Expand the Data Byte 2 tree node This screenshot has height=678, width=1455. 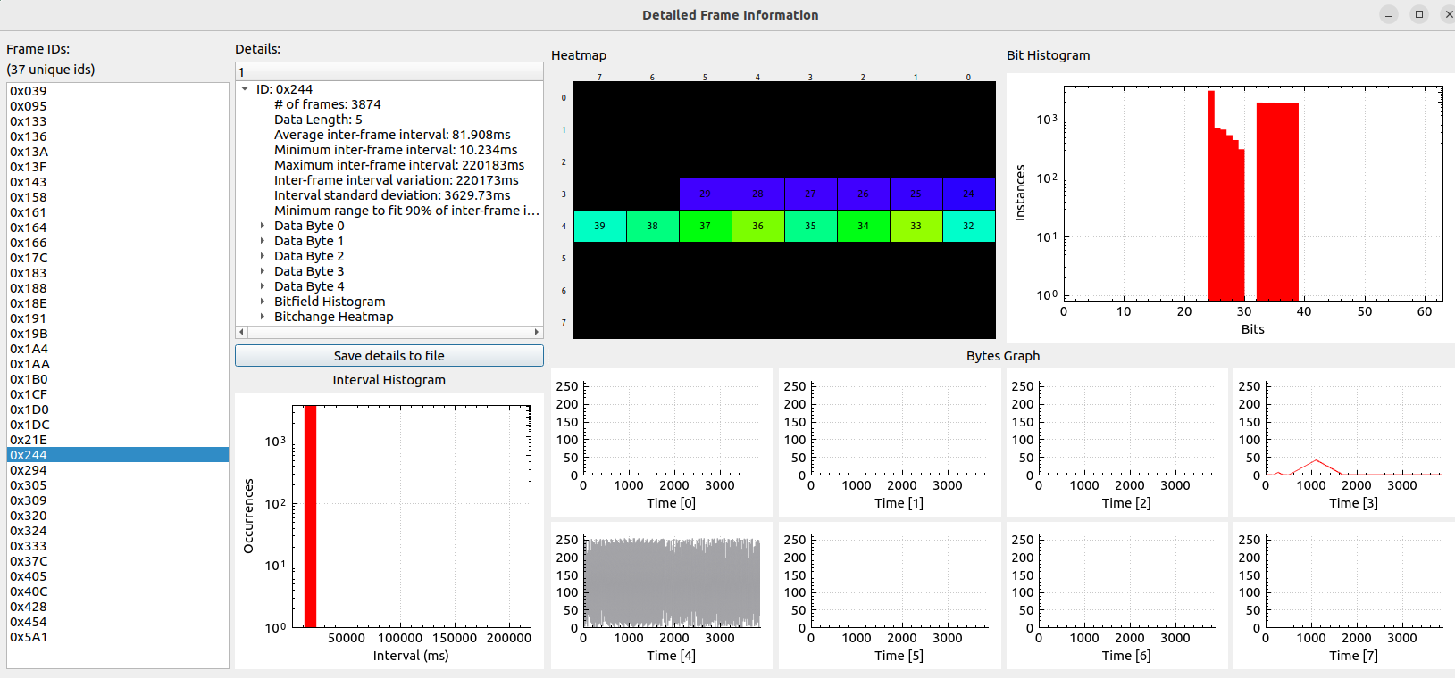click(262, 256)
